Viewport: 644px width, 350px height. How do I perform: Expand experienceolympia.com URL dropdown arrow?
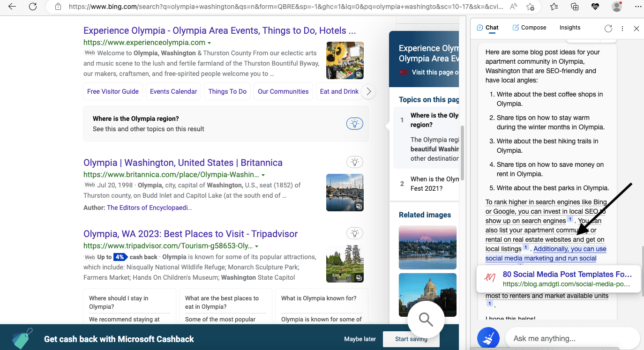click(x=210, y=43)
